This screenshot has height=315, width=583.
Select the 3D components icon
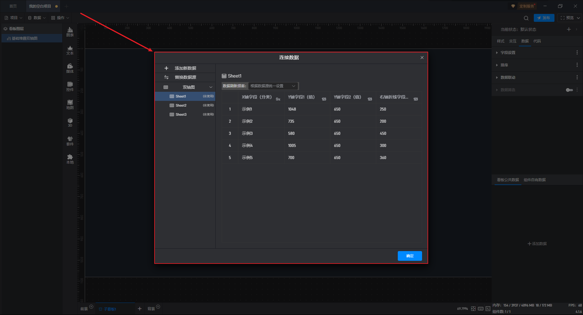(x=70, y=122)
